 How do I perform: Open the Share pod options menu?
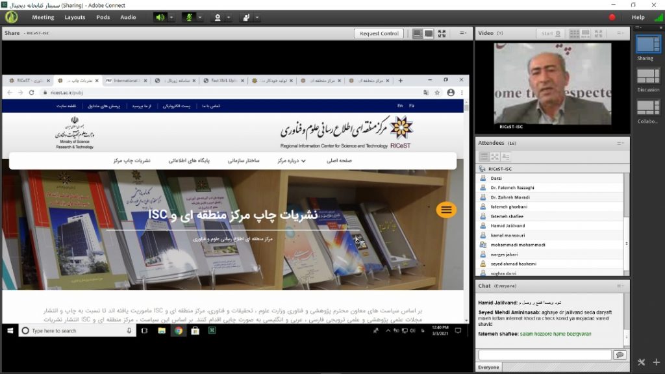tap(463, 34)
